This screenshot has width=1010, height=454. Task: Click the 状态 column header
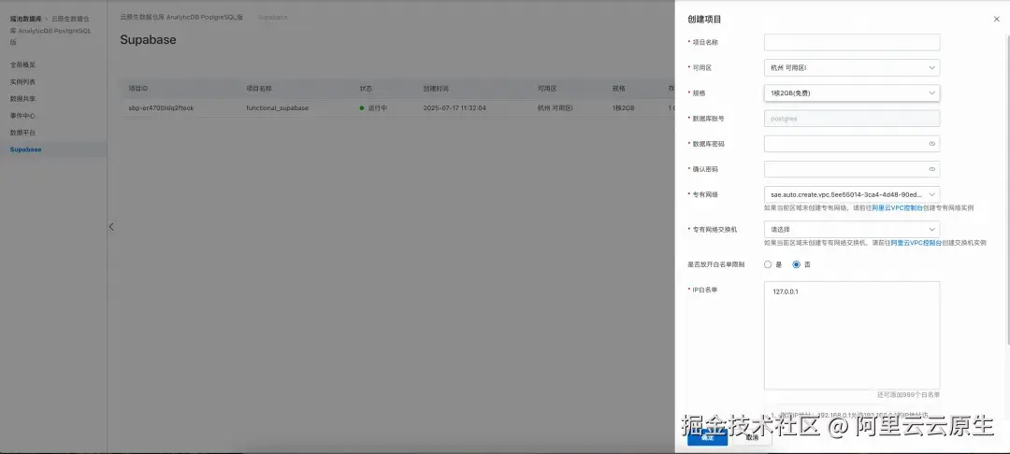pyautogui.click(x=366, y=89)
